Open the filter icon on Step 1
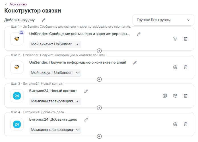Viewport: 198px width, 142px height. click(175, 38)
